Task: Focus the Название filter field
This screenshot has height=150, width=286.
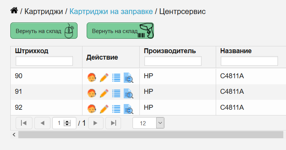Action: pos(249,61)
